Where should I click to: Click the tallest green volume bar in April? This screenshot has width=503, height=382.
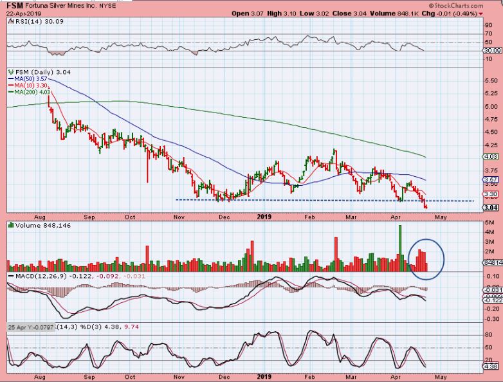(399, 248)
